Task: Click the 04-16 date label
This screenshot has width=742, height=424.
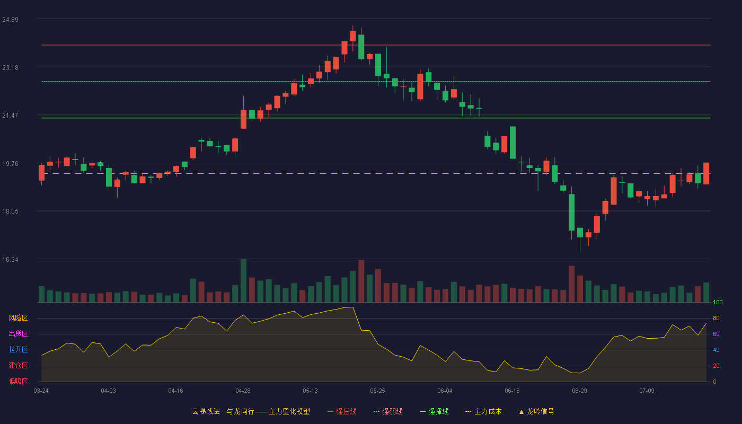Action: pyautogui.click(x=175, y=391)
